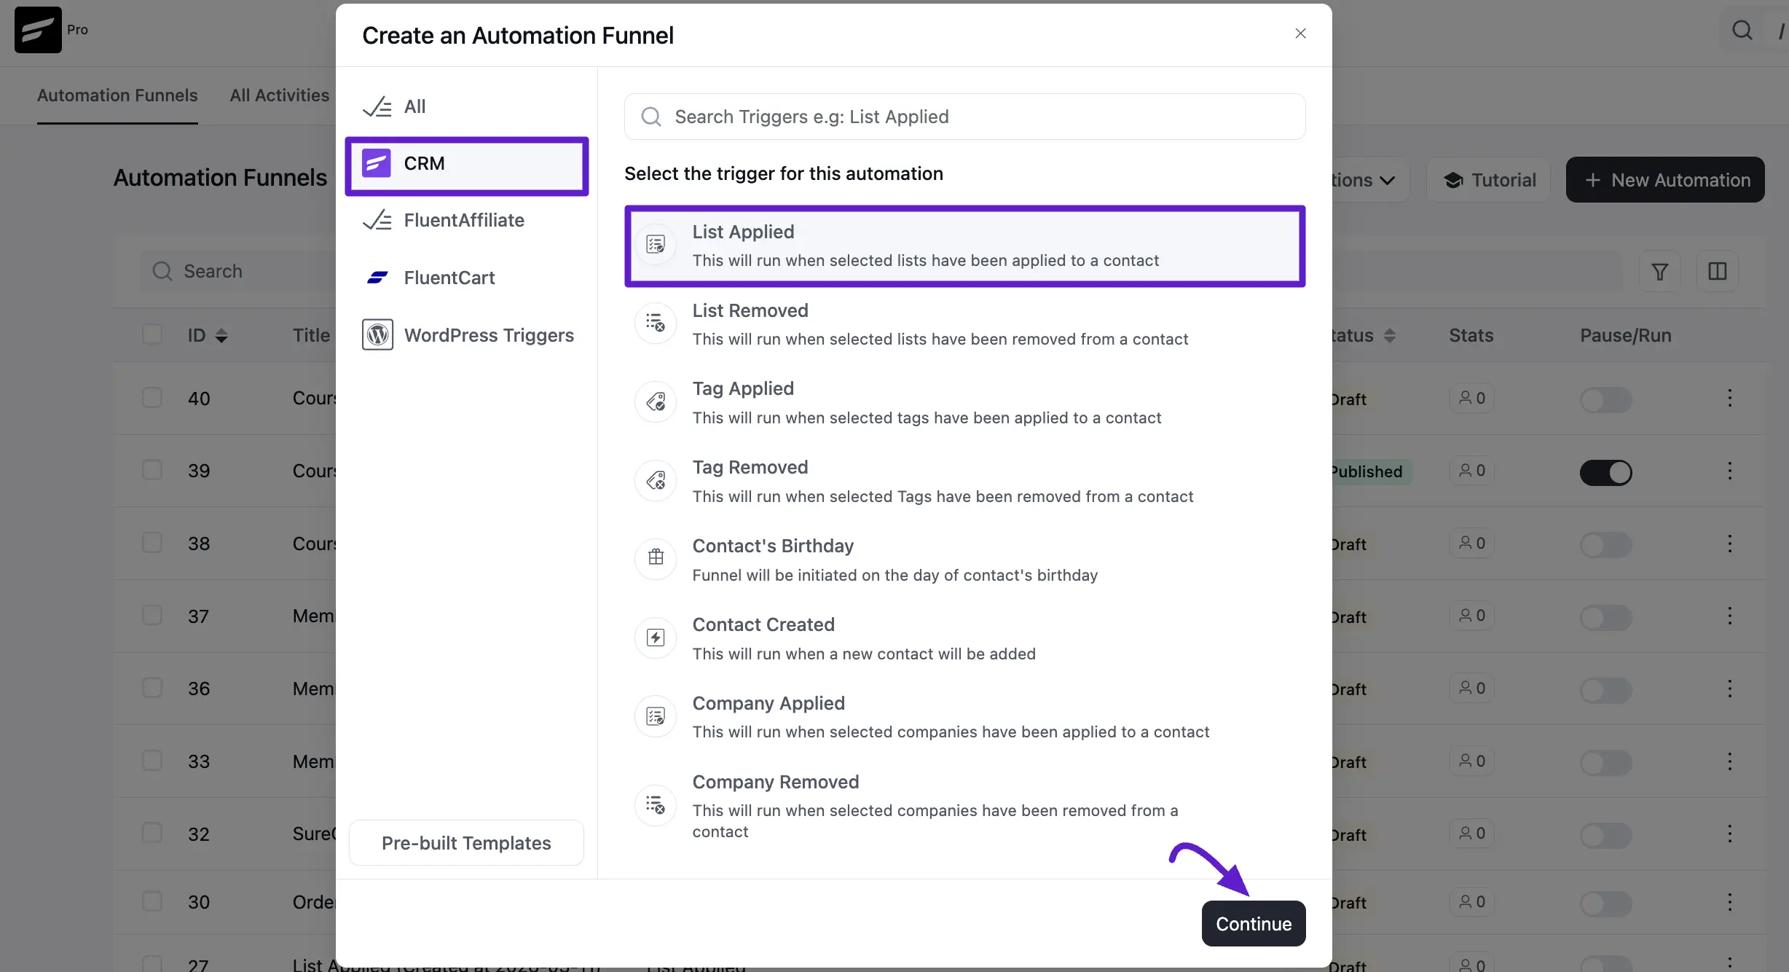Sort the table by Status column arrows
Viewport: 1789px width, 972px height.
1390,336
